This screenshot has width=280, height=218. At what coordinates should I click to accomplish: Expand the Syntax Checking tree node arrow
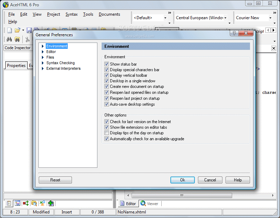point(43,63)
